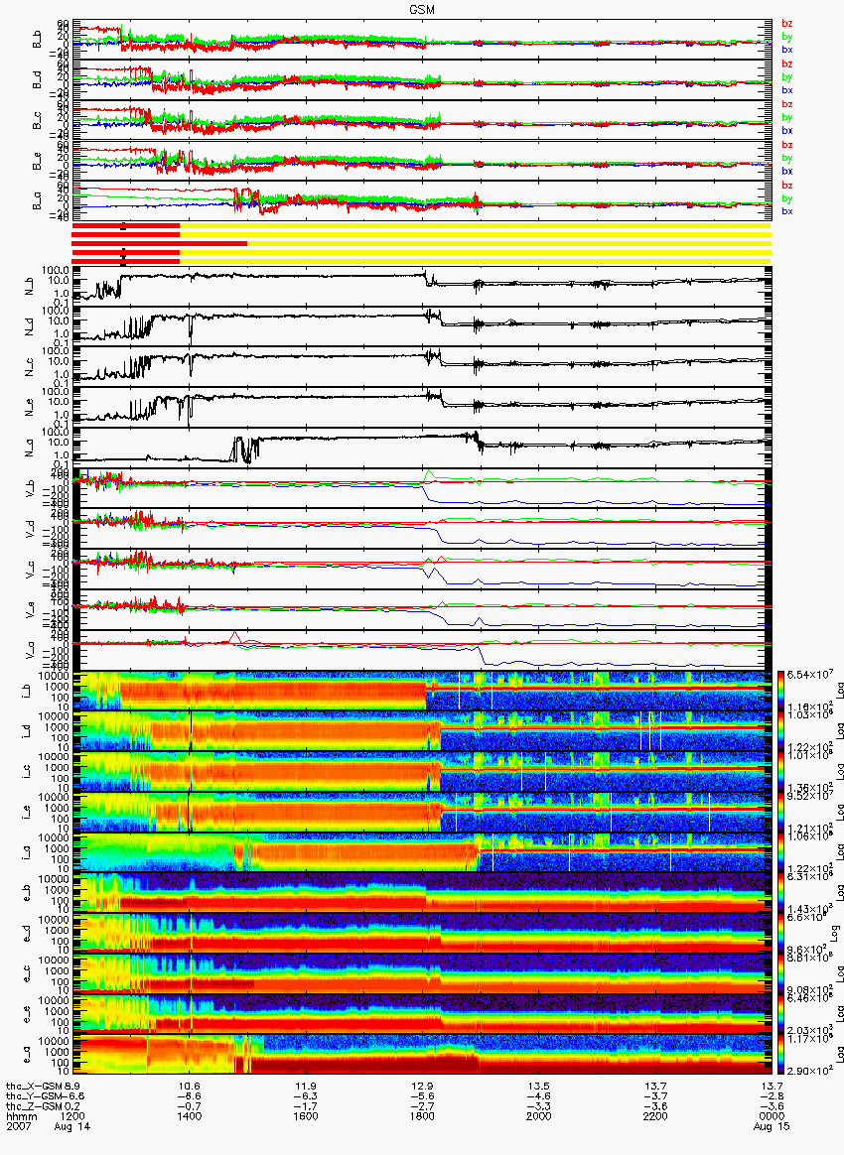Click the thc_Z-GSM row label

(35, 1107)
